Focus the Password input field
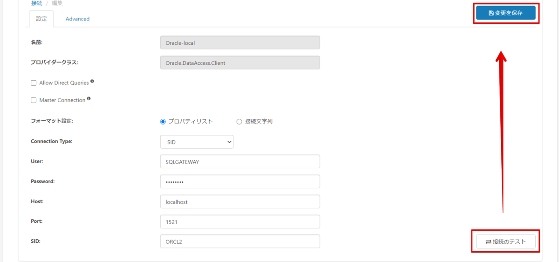This screenshot has width=559, height=262. tap(240, 181)
